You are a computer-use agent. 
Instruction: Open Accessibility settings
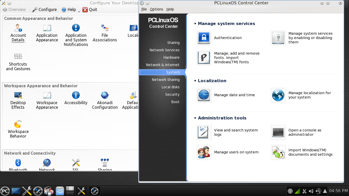pos(76,98)
